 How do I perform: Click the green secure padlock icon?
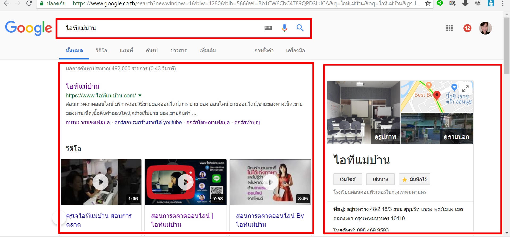pos(41,3)
